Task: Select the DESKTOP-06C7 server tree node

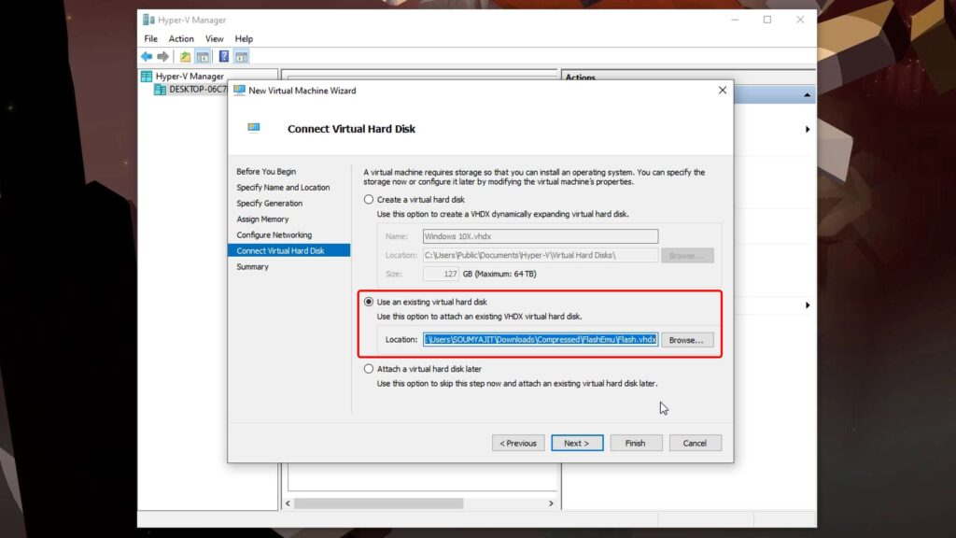Action: (x=198, y=89)
